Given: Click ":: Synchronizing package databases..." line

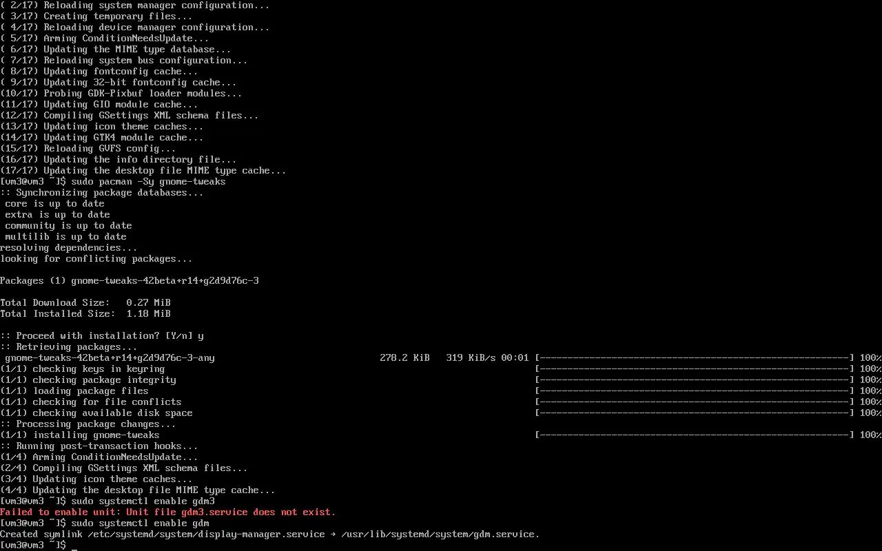Looking at the screenshot, I should coord(102,192).
